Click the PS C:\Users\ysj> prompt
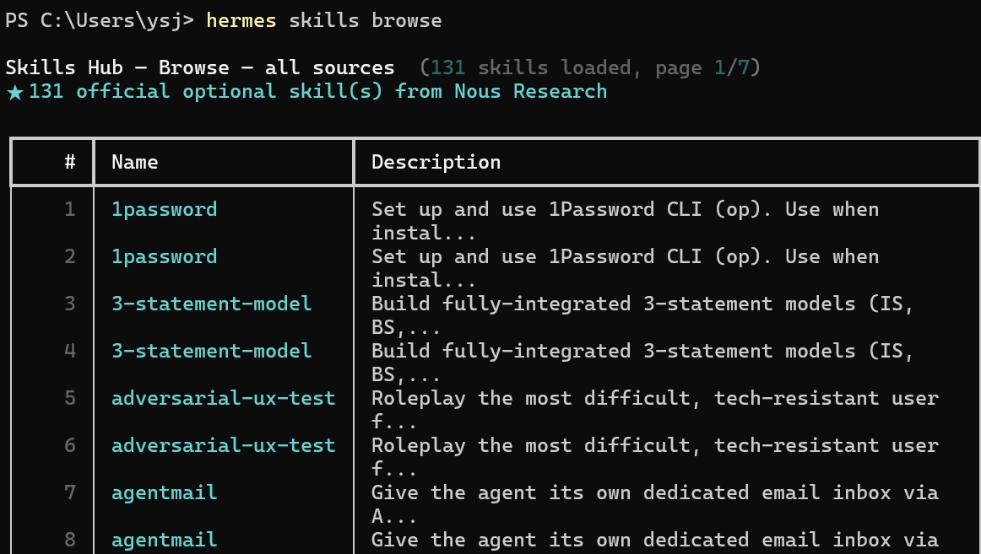981x554 pixels. (x=100, y=20)
